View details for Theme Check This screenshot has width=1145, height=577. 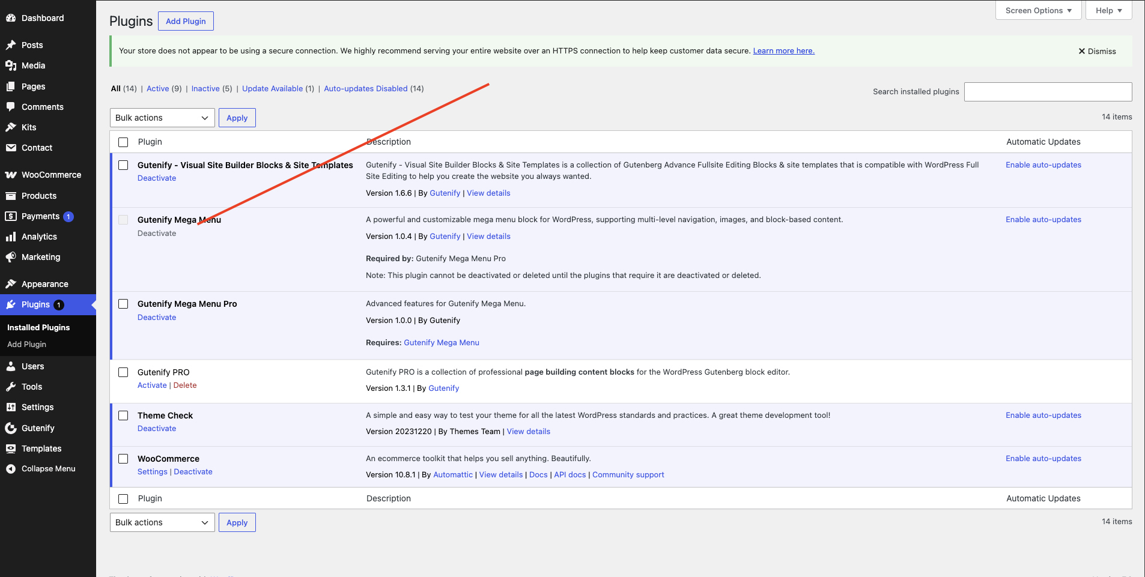pos(528,431)
